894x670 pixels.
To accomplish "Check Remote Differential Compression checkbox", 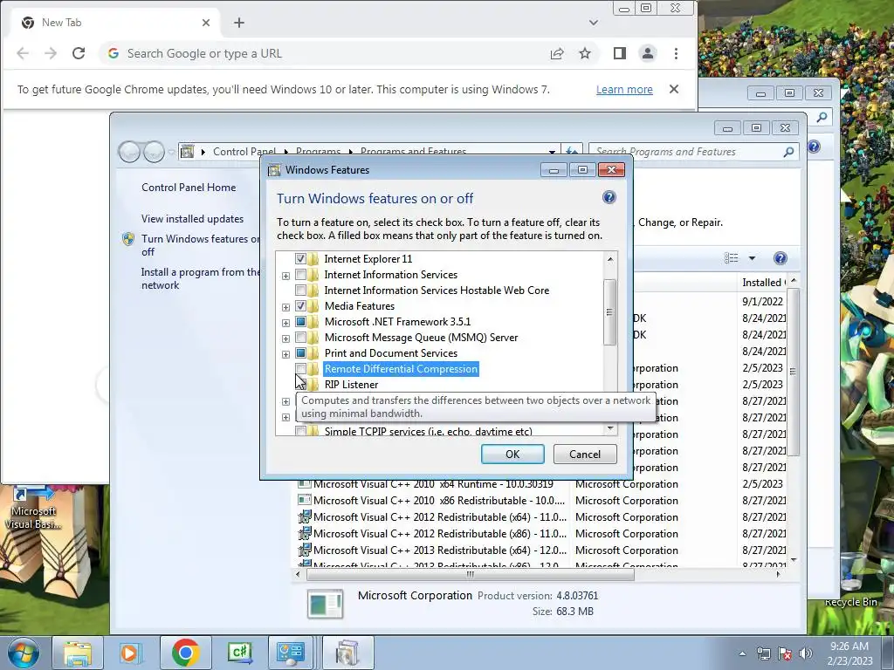I will click(300, 369).
